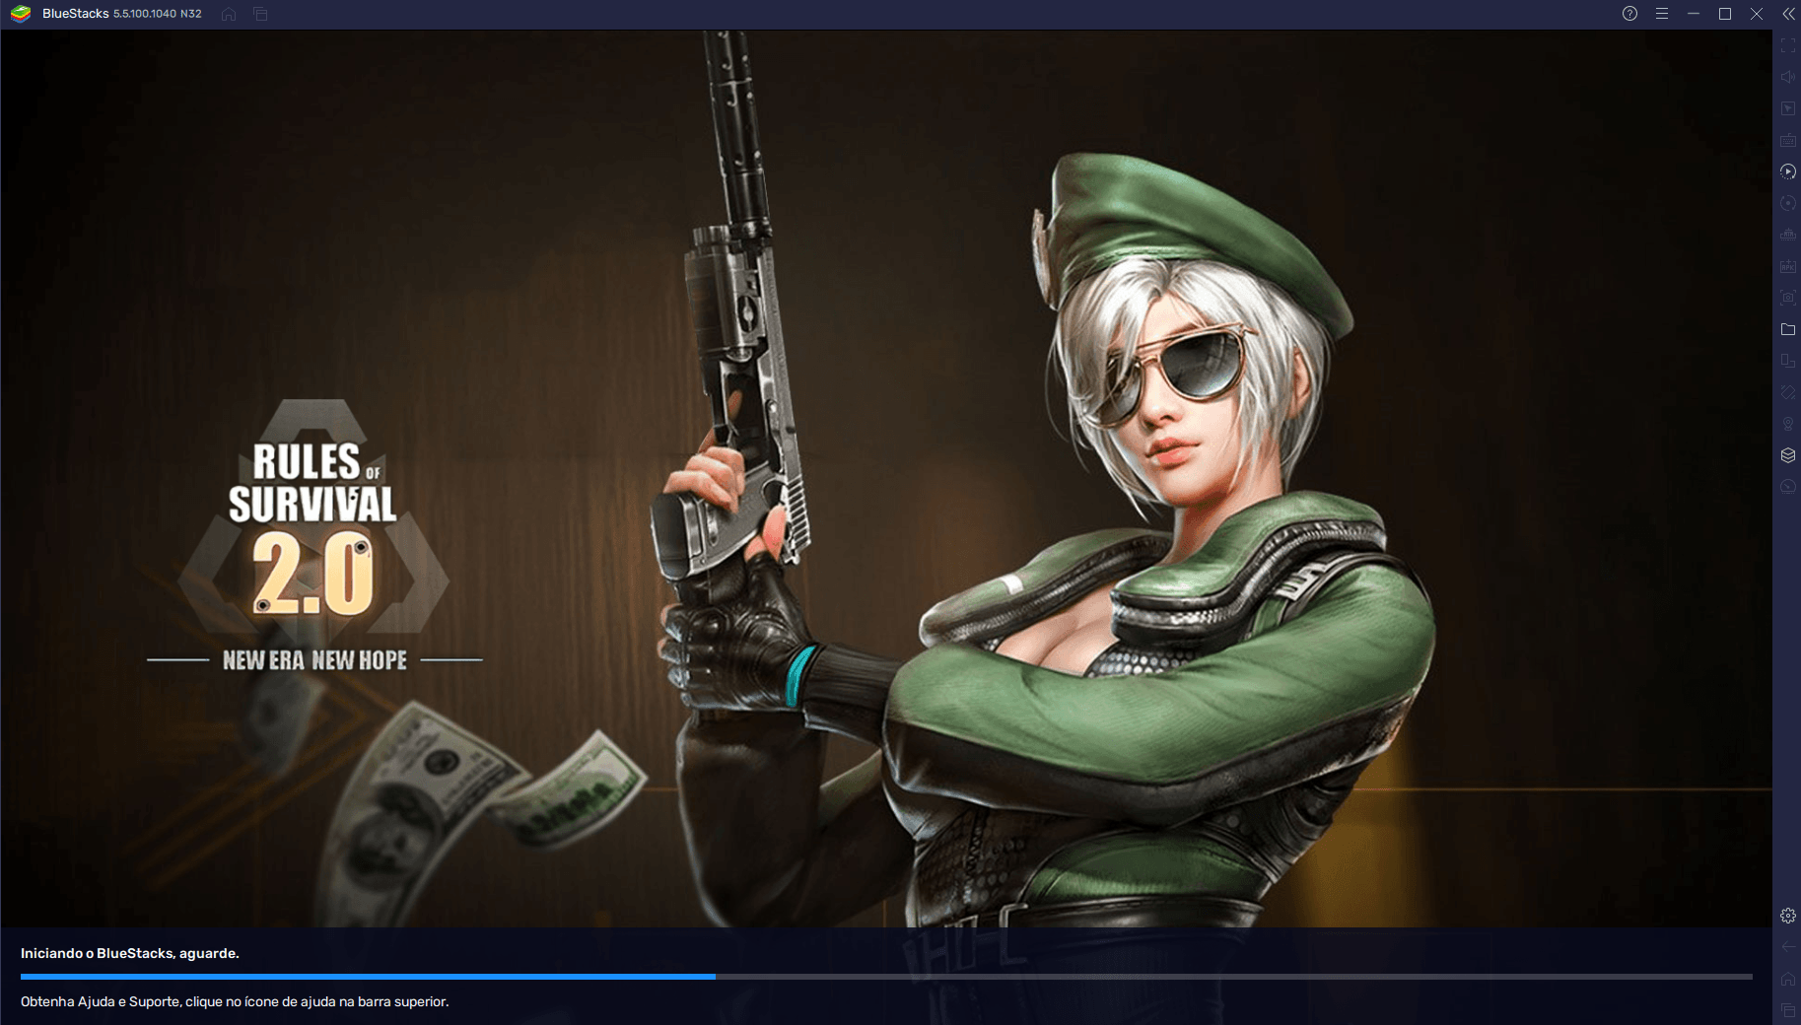Select the cursor lock icon in sidebar

coord(1788,108)
